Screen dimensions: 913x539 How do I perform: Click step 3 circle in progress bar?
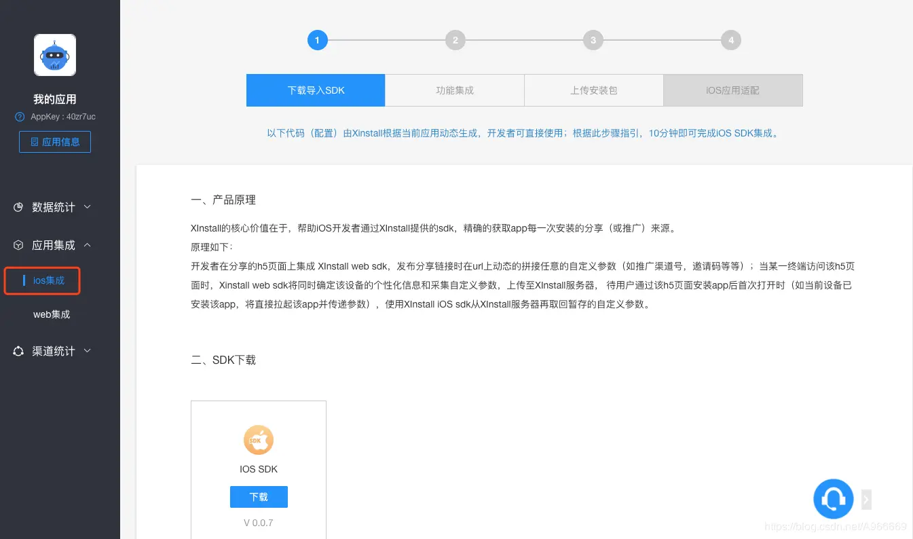pos(593,40)
